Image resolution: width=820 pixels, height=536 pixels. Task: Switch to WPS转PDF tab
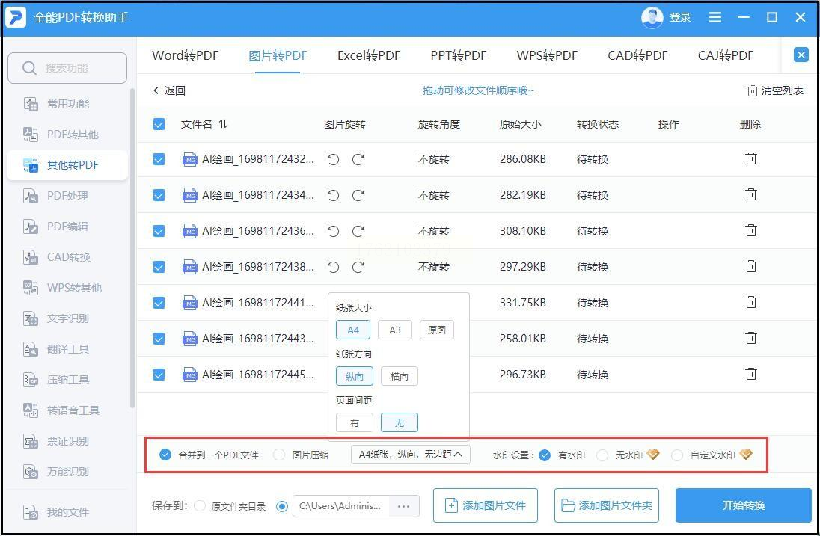click(x=547, y=55)
